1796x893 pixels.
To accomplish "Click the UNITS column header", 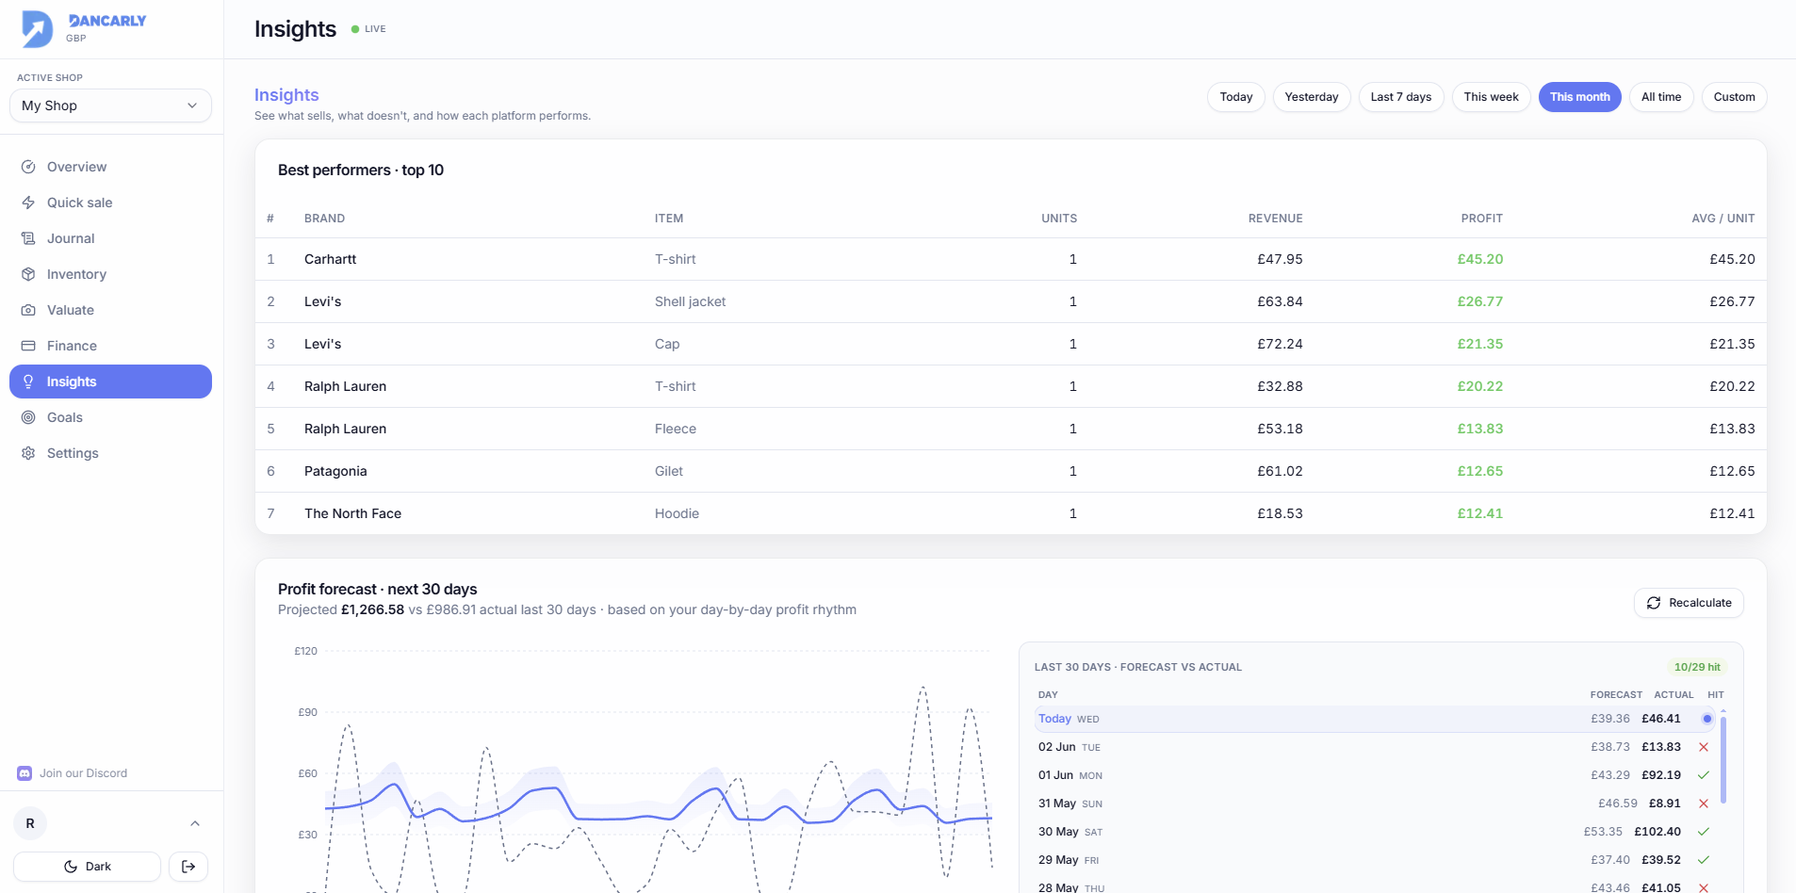I will [x=1059, y=219].
